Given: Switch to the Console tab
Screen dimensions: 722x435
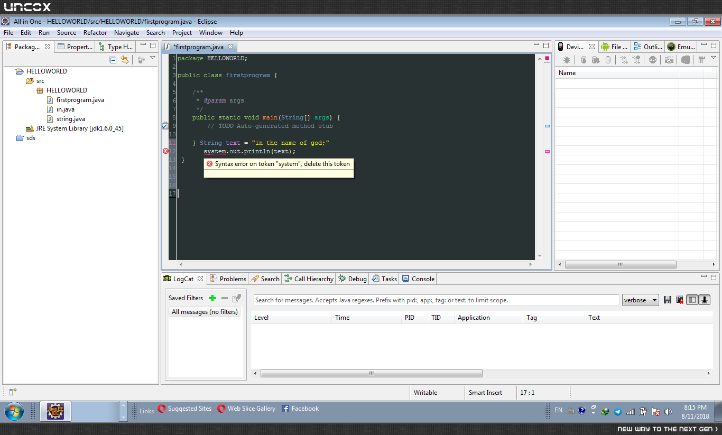Looking at the screenshot, I should pos(418,279).
